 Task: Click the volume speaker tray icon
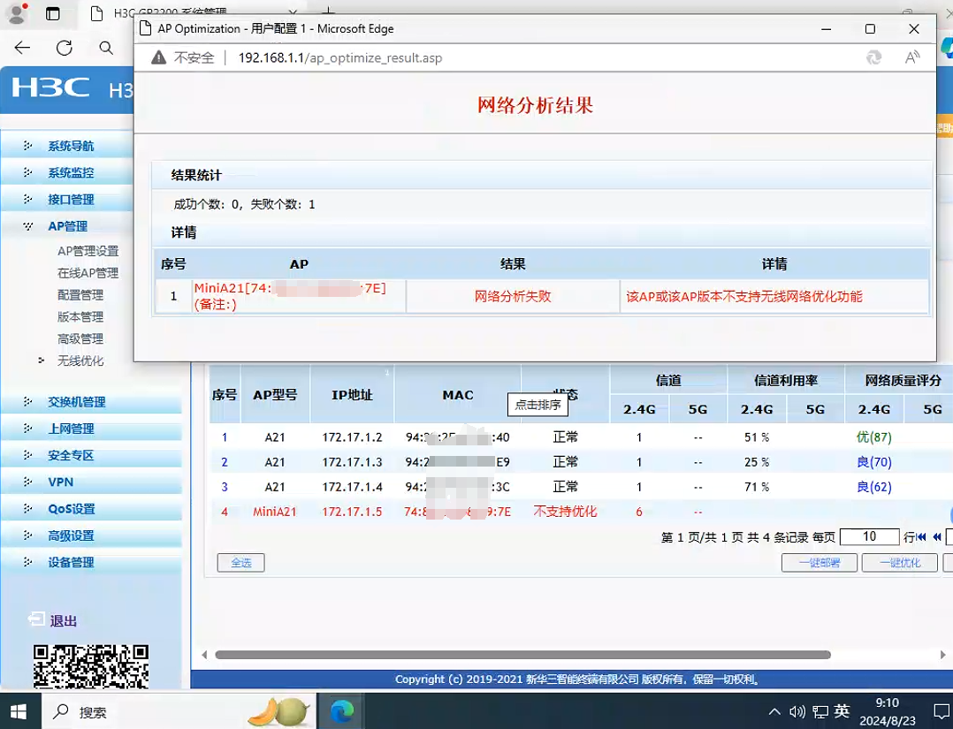pyautogui.click(x=797, y=712)
